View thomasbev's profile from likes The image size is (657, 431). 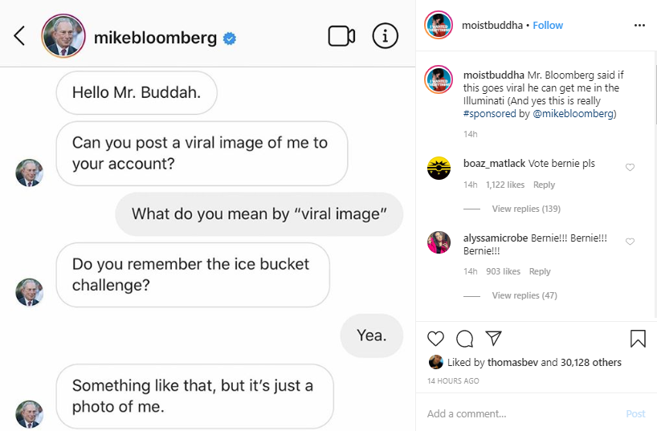[x=512, y=362]
